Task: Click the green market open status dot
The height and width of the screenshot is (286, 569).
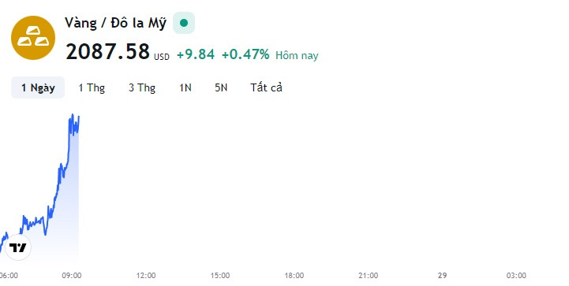Action: [x=184, y=23]
